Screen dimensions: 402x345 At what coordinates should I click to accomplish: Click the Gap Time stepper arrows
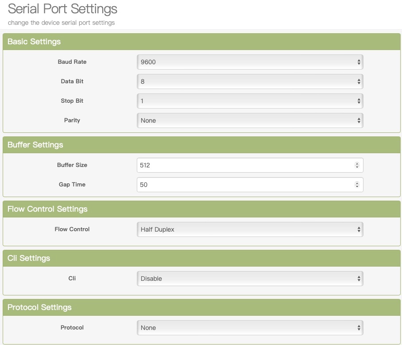(357, 185)
